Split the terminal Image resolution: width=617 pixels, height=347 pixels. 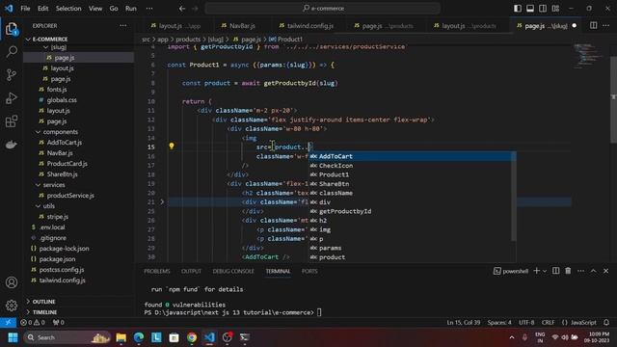point(555,271)
